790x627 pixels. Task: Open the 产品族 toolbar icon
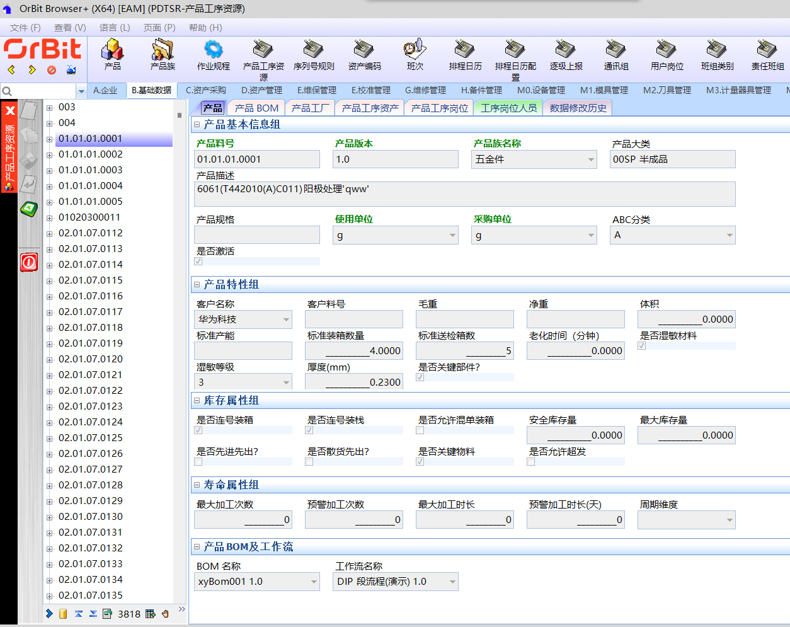point(163,50)
